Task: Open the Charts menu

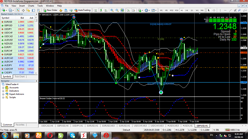Action: coord(31,6)
